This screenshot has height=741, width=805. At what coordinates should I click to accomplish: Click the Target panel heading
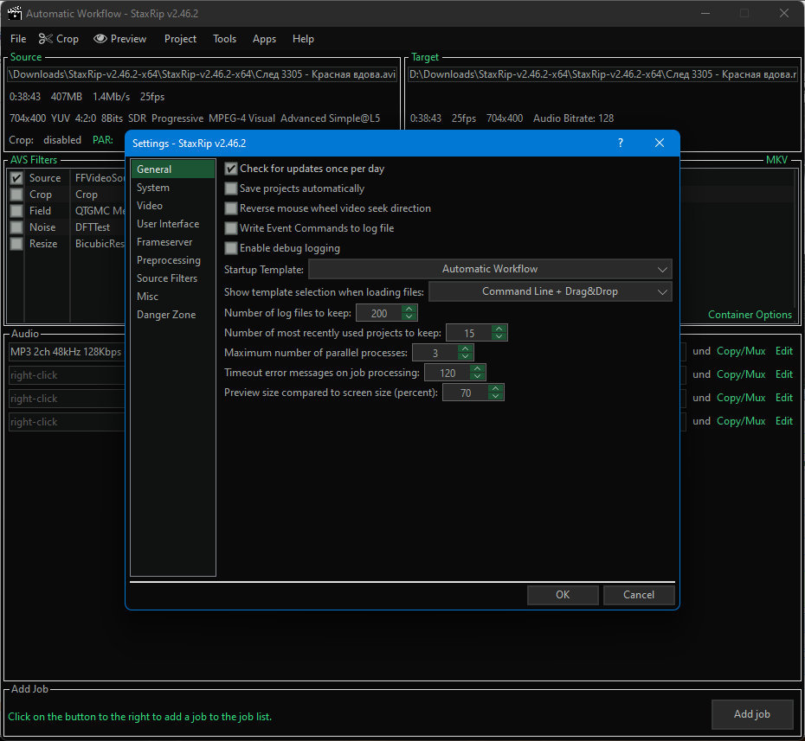coord(425,57)
